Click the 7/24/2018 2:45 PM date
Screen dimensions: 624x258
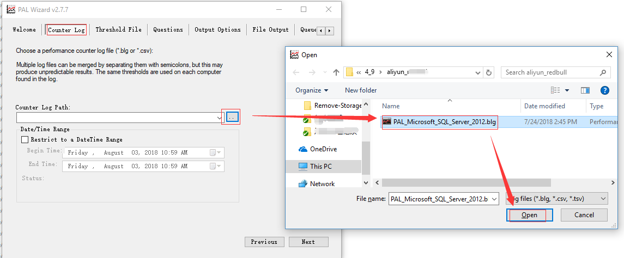[550, 122]
